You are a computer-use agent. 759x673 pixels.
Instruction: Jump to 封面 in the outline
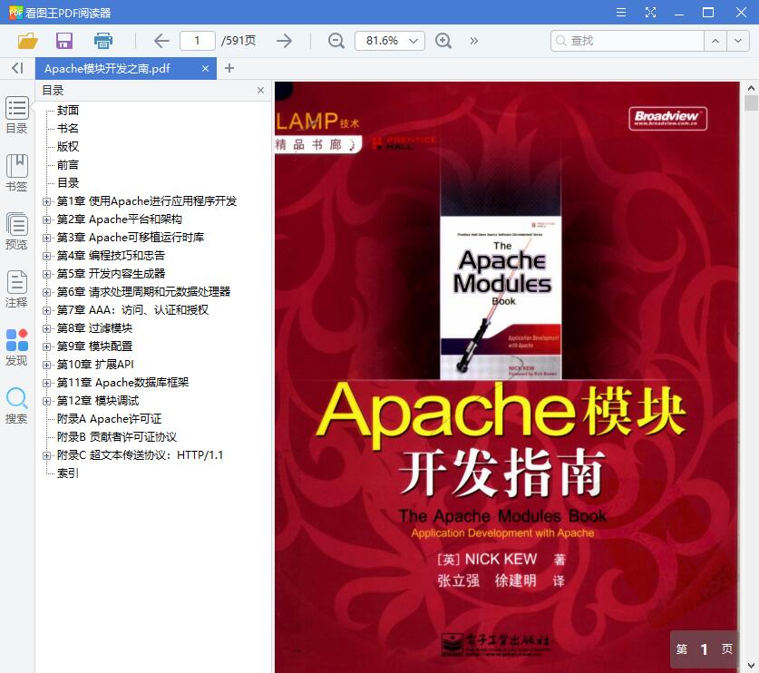click(x=68, y=111)
